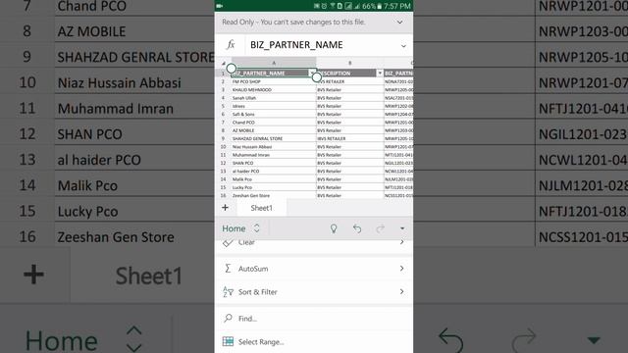This screenshot has height=353, width=628.
Task: Click the formula bar text BIZ_PARTNER_NAME
Action: point(296,45)
